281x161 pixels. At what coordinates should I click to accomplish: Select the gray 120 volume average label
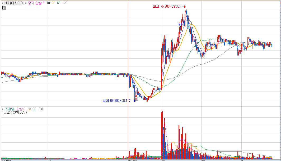click(x=40, y=109)
